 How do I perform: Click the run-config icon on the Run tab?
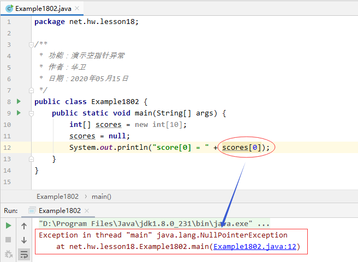[x=32, y=210]
